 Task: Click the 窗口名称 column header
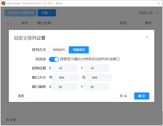pos(44,23)
